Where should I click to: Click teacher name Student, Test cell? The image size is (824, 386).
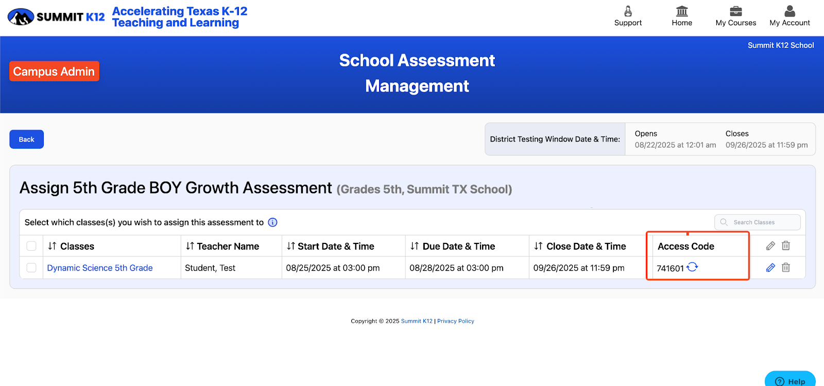(x=210, y=268)
